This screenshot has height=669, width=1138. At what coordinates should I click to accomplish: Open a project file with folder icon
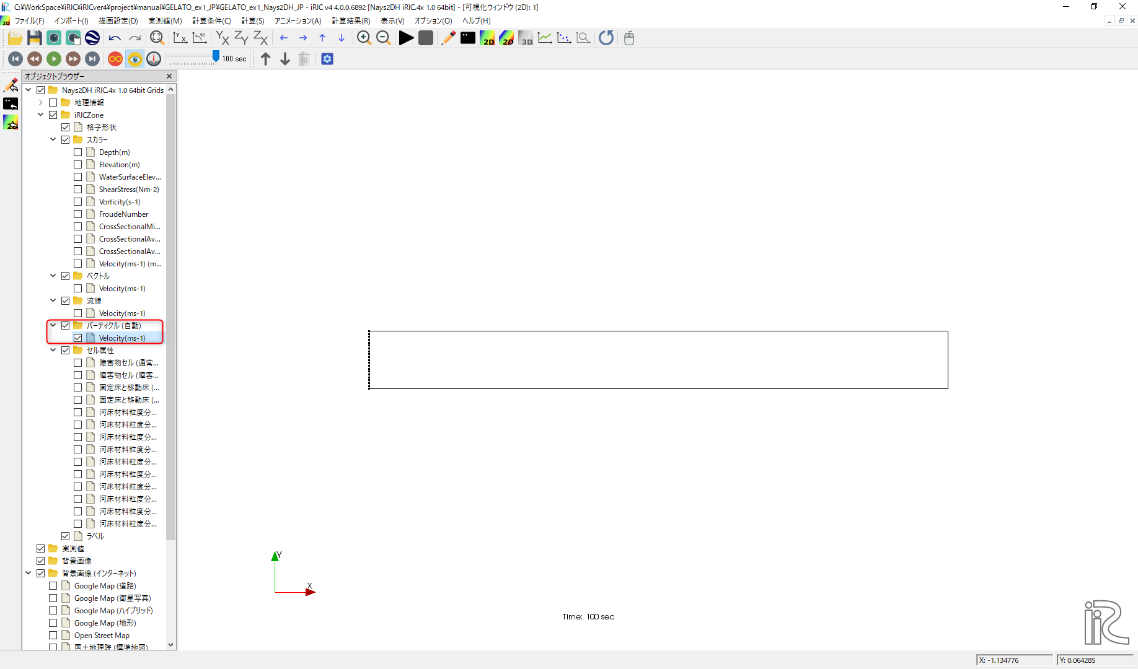15,38
